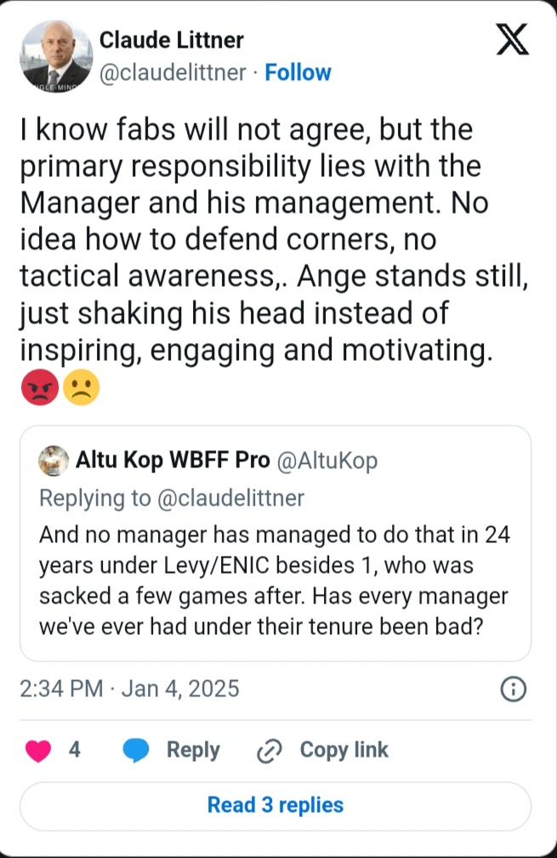
Task: Open the Claude Littner display name
Action: point(172,40)
